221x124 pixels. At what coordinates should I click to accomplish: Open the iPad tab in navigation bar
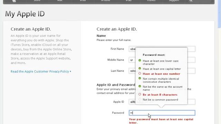(x=128, y=1)
